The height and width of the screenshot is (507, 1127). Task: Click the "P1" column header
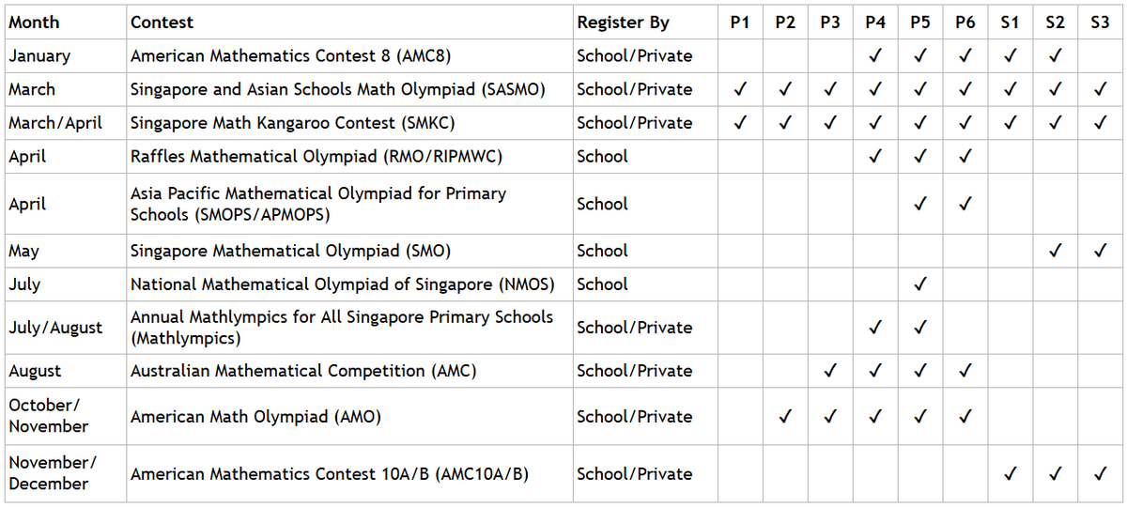pyautogui.click(x=740, y=23)
